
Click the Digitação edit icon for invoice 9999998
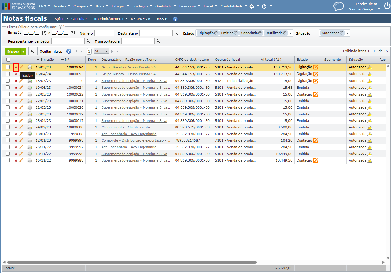click(316, 141)
